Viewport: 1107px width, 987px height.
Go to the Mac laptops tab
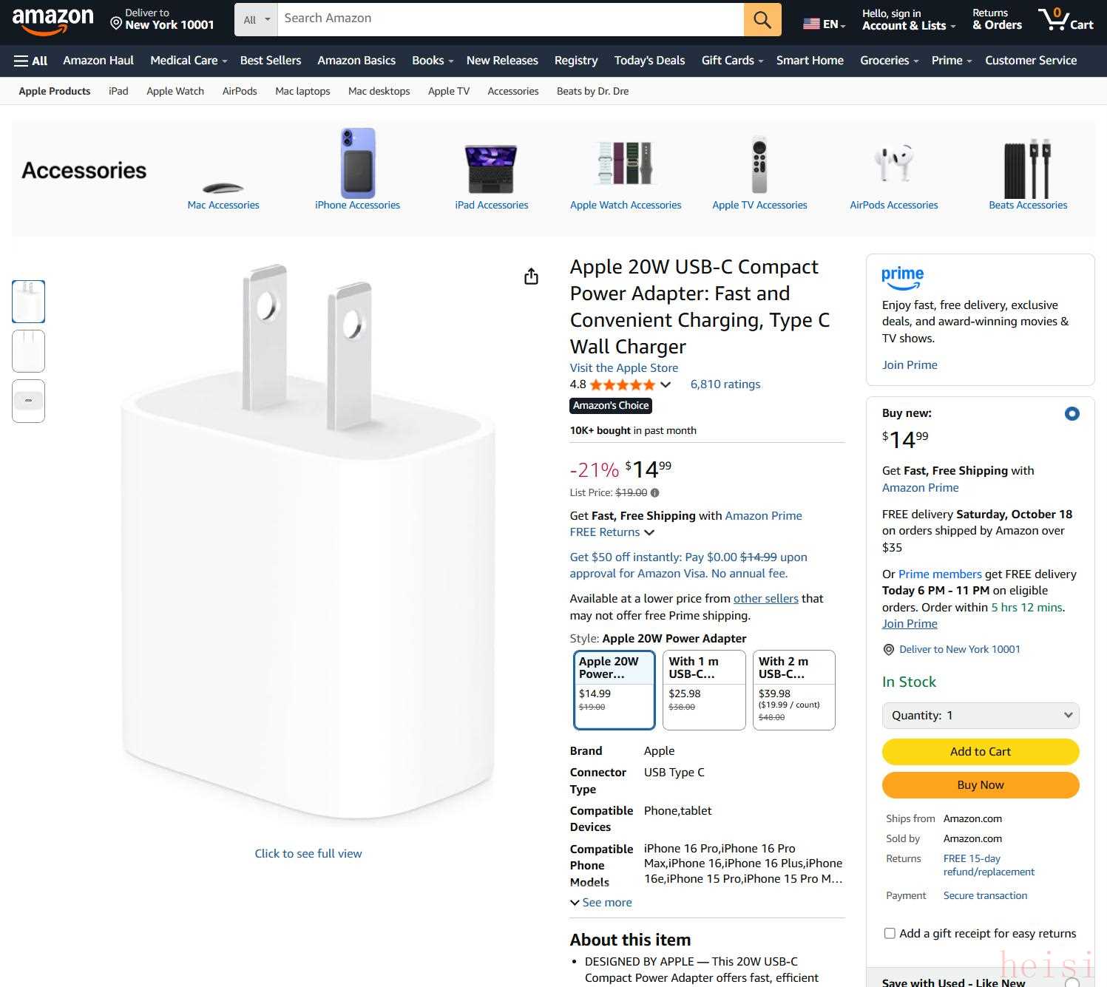pyautogui.click(x=302, y=91)
